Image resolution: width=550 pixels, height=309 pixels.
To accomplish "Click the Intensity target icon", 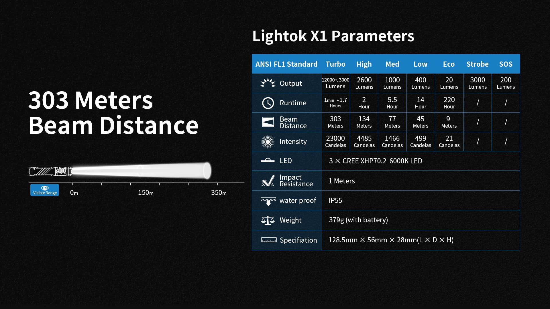I will 268,142.
